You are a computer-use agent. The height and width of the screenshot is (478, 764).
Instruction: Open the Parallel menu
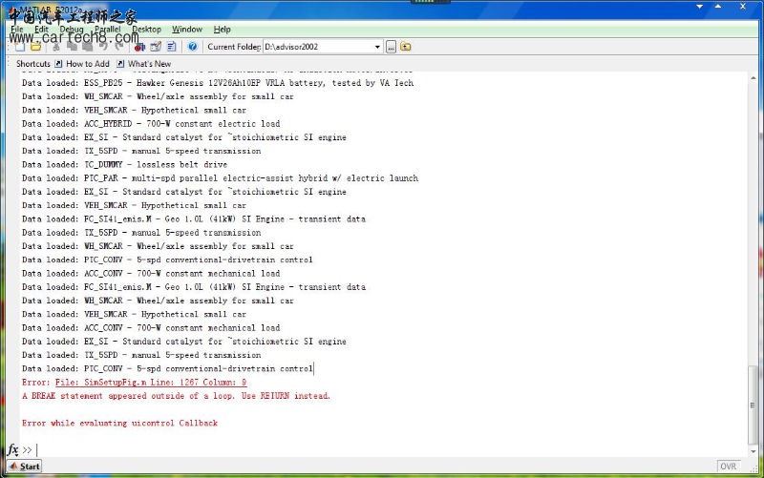point(108,30)
